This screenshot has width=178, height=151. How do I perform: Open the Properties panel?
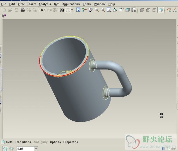click(71, 142)
